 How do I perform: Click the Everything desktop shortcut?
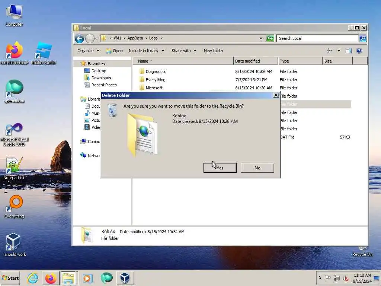15,207
